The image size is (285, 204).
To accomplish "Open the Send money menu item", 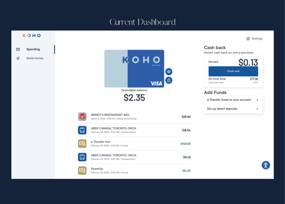I will tap(35, 58).
